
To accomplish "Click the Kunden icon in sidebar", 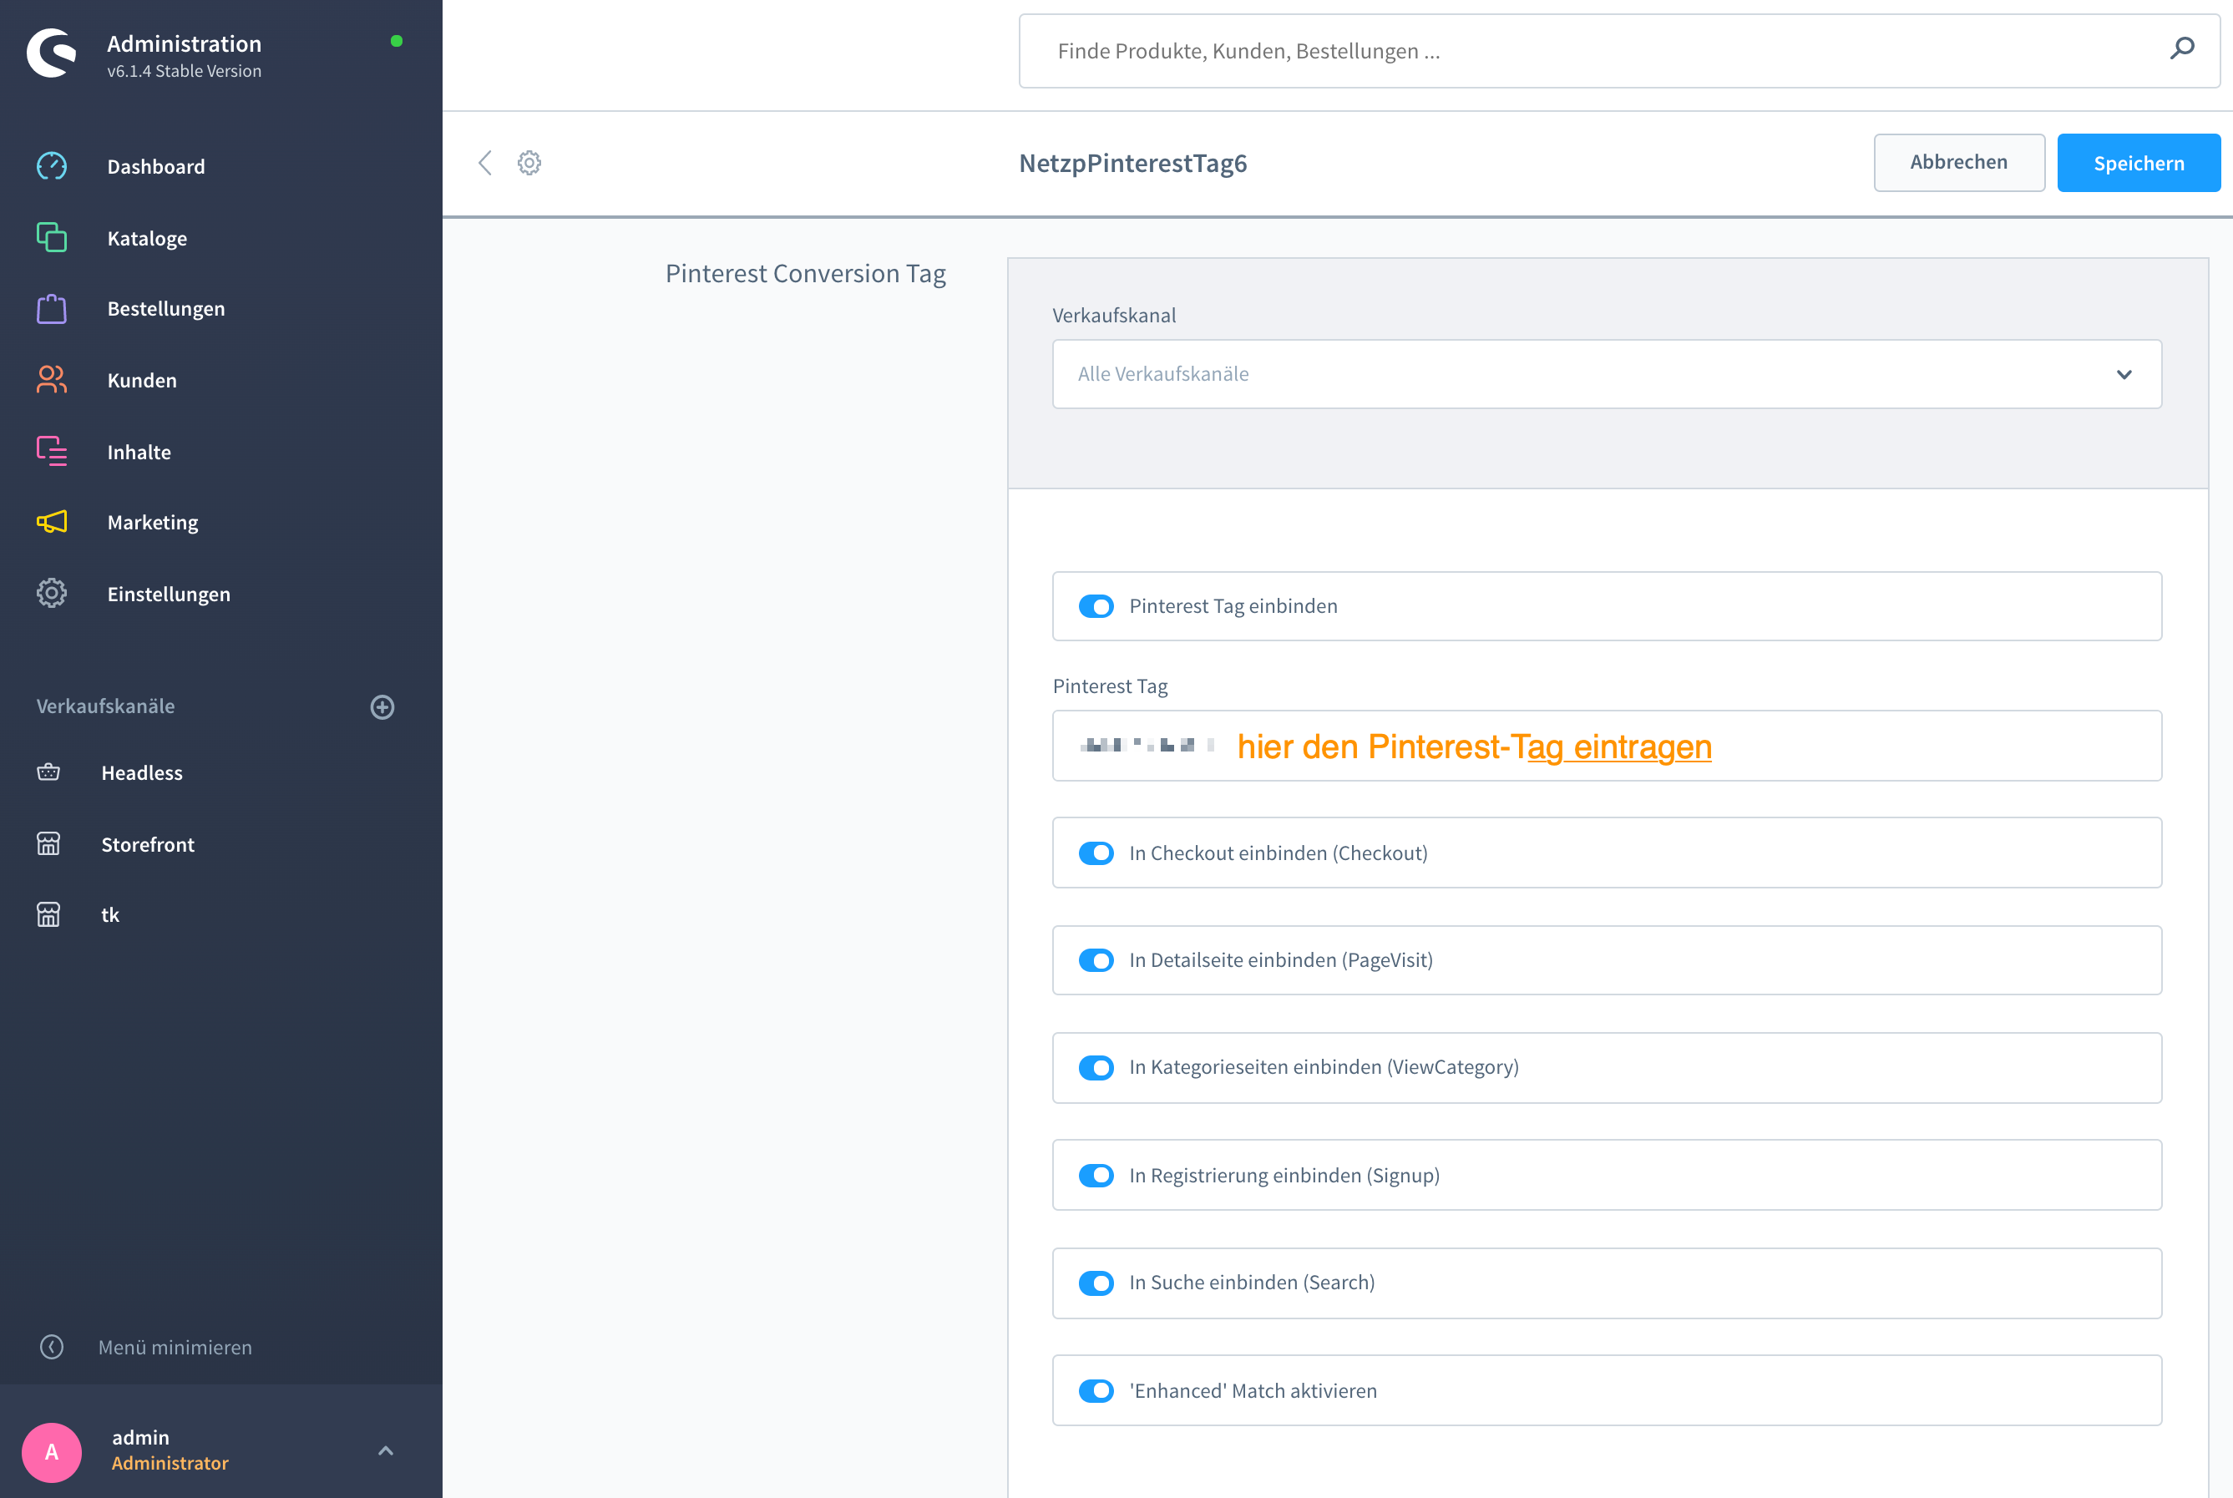I will [50, 380].
